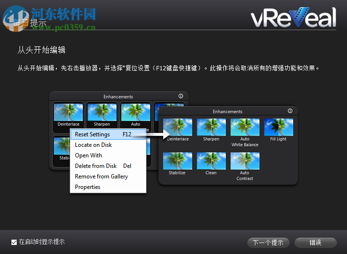Click the tip text mentioning F12键盘快捷键
This screenshot has height=254, width=347.
pyautogui.click(x=168, y=68)
